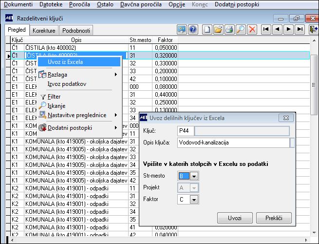Switch to the Korekture tab
The image size is (319, 244).
(44, 31)
